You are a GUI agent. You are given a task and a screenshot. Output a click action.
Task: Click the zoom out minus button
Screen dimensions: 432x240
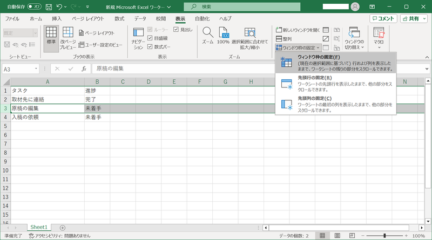[x=363, y=236]
